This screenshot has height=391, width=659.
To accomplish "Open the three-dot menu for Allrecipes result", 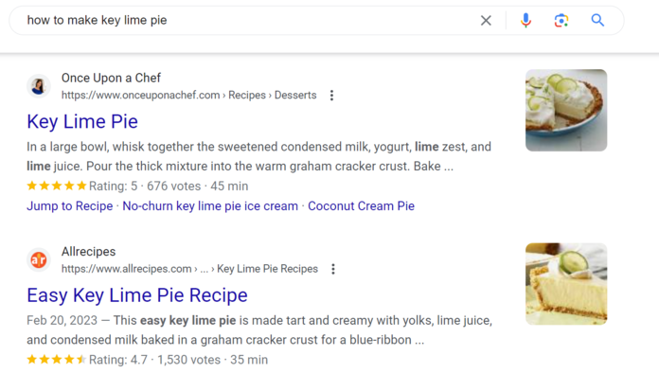I will tap(333, 269).
